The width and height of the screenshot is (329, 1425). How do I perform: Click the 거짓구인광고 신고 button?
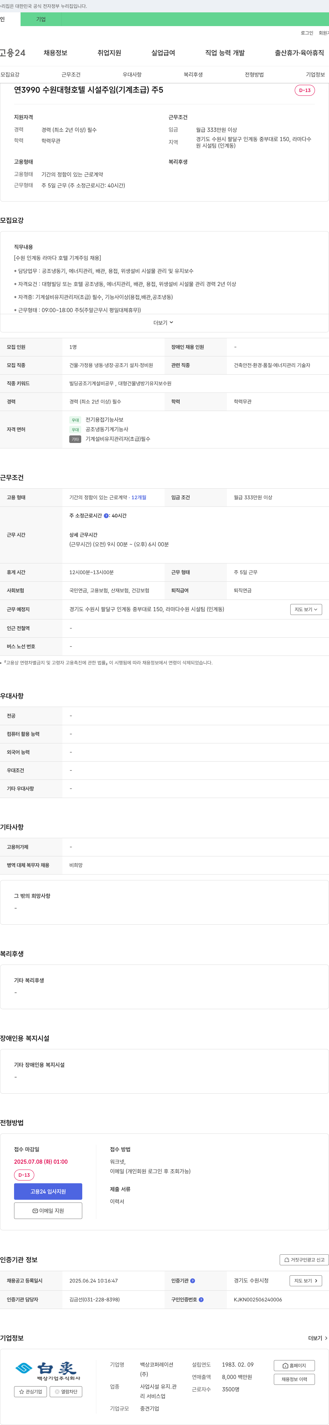click(x=304, y=1259)
